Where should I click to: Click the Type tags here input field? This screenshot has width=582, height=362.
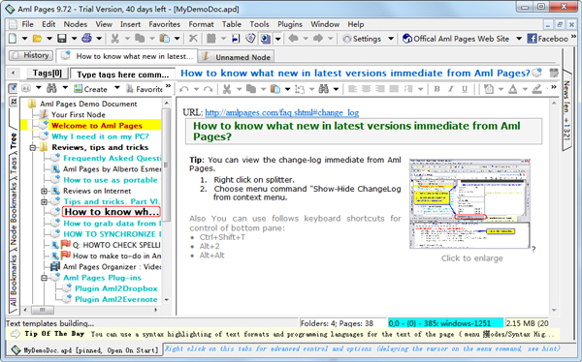(x=122, y=75)
